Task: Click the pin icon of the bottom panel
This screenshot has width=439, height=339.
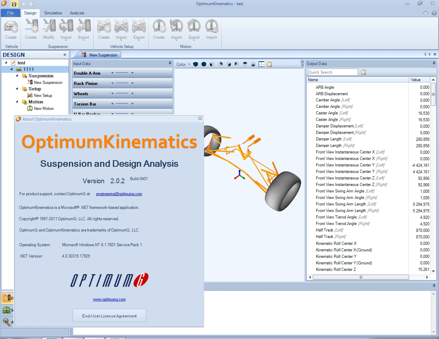Action: (x=434, y=286)
